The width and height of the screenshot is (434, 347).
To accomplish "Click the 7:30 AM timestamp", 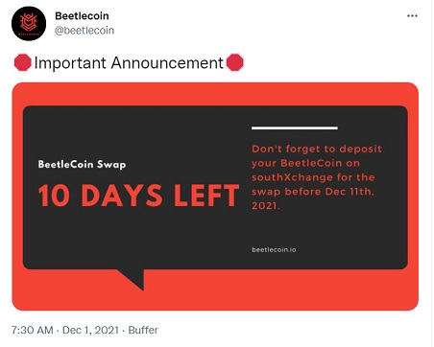I will pos(33,330).
